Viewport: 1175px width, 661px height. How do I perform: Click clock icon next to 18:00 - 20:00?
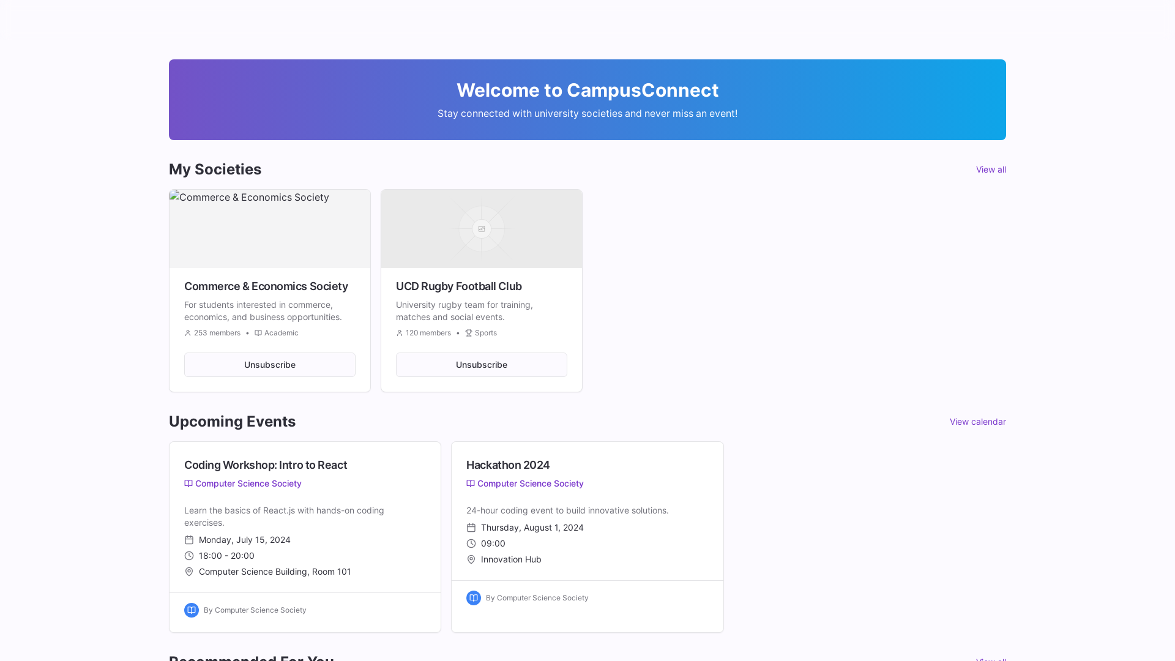tap(189, 556)
